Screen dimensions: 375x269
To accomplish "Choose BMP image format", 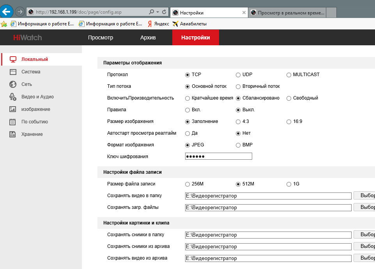I will tap(238, 145).
